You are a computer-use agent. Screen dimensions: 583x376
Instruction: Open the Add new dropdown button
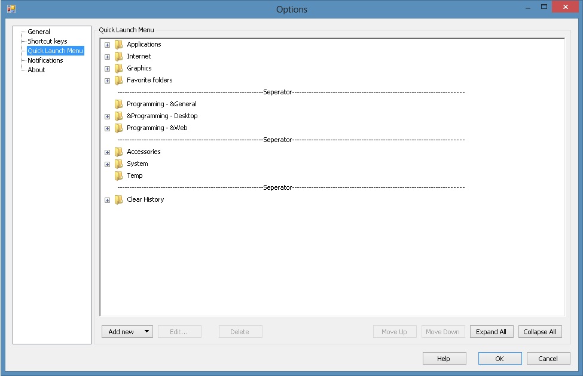[127, 332]
